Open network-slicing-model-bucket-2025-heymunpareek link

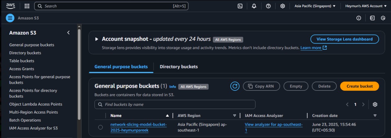[138, 128]
